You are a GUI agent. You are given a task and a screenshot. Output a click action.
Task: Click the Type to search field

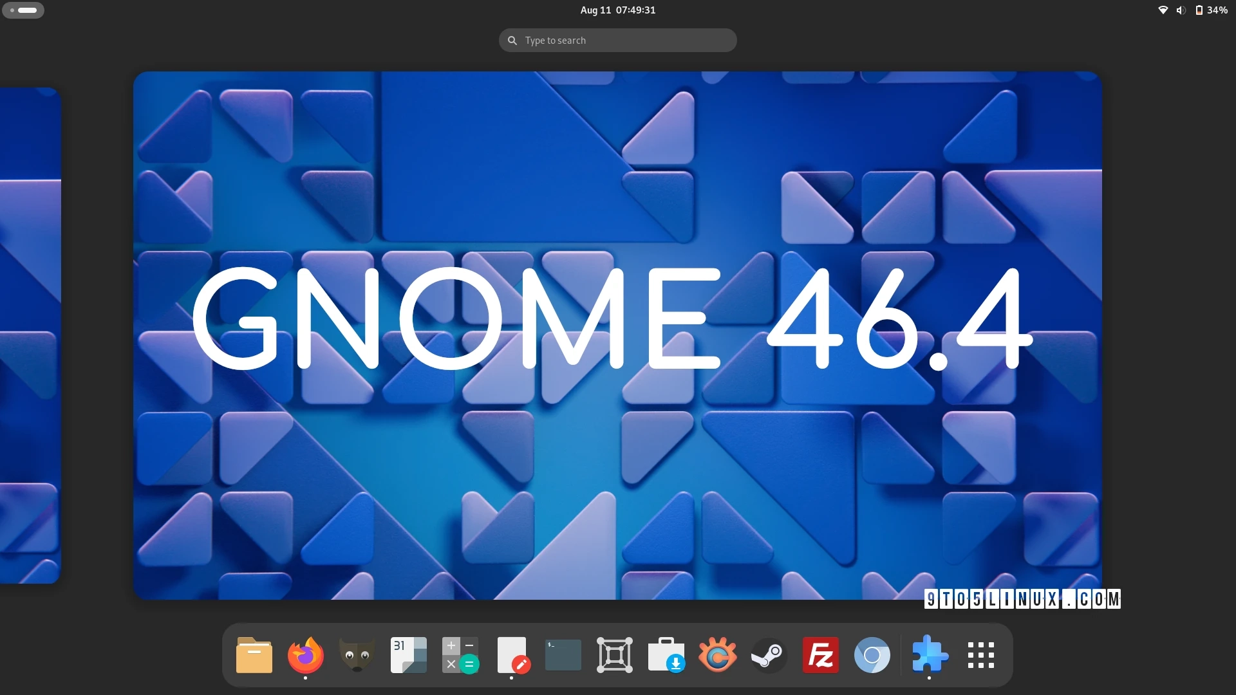coord(617,40)
